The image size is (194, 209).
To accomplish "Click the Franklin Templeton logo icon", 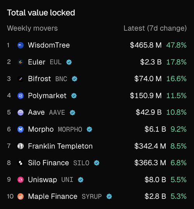I will [x=21, y=146].
